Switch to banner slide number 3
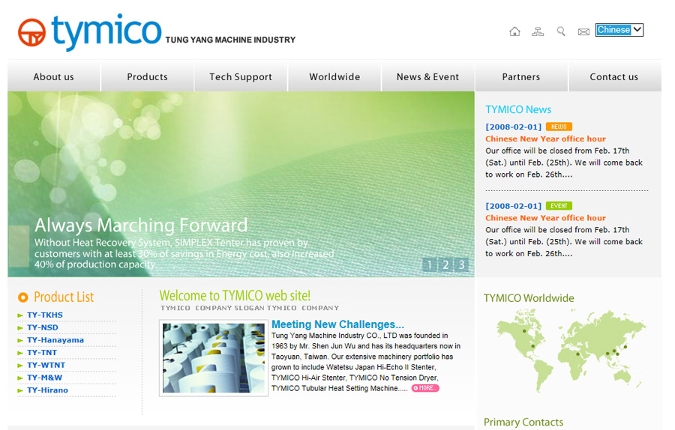This screenshot has height=430, width=675. [461, 264]
